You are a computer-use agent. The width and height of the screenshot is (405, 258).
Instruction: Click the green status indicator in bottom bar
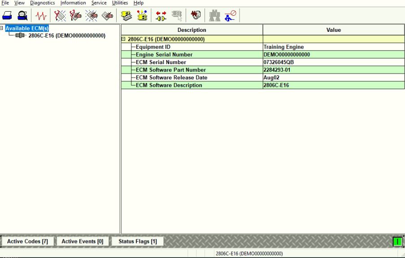tap(397, 241)
